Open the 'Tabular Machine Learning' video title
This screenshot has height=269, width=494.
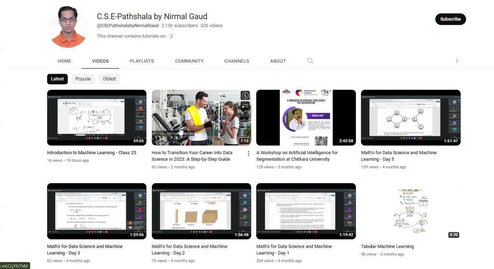pos(387,247)
